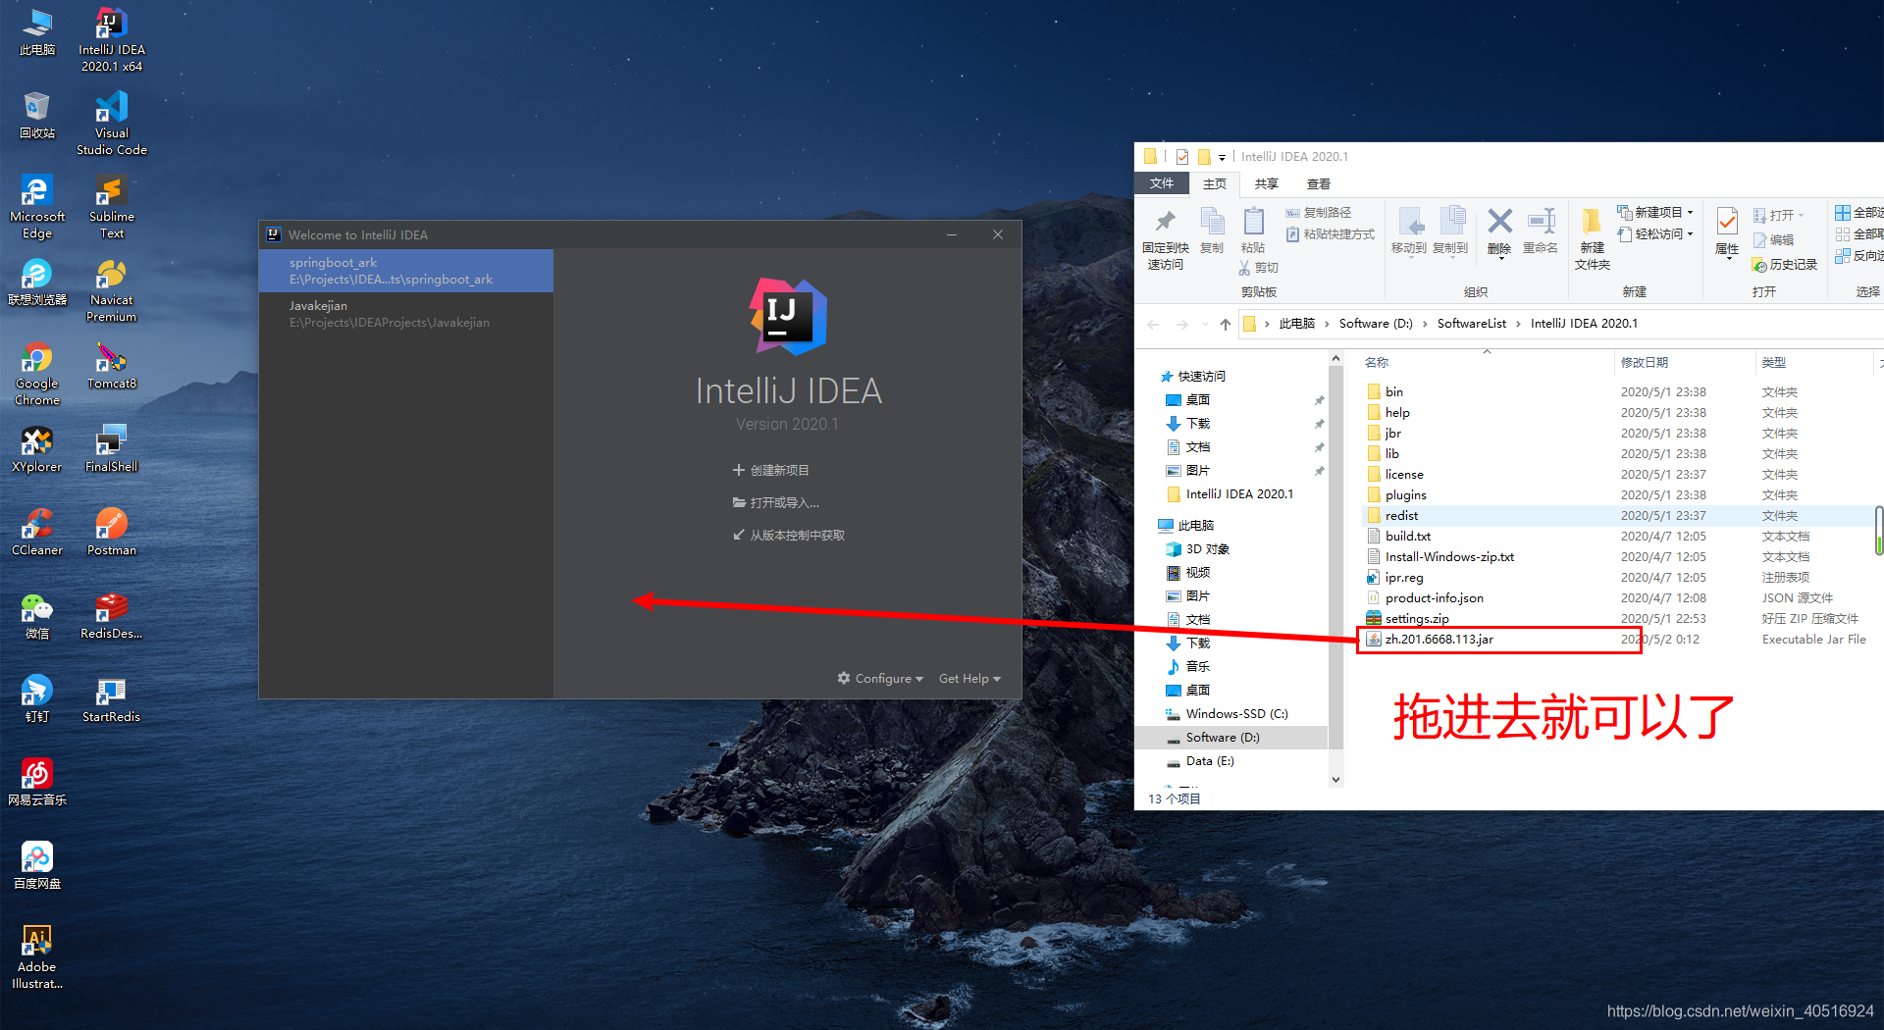This screenshot has width=1884, height=1030.
Task: Switch to the 文件 ribbon tab
Action: point(1162,183)
